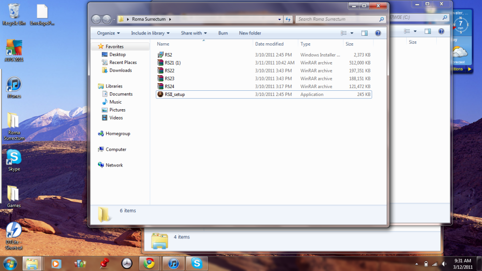Sort files by Size column header
The image size is (482, 271).
tap(350, 44)
